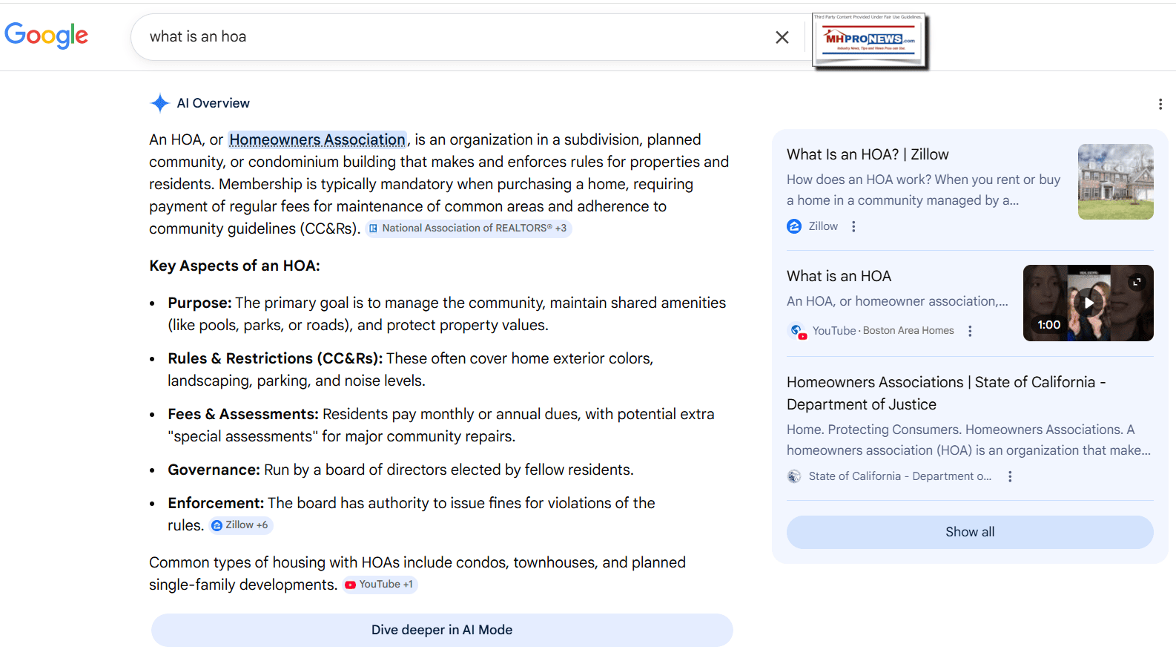Clear the search box with X icon

[x=782, y=37]
